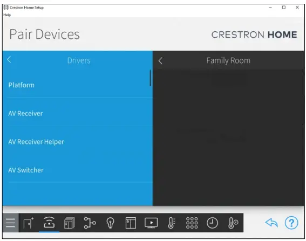Viewport: 306px width, 241px height.
Task: Open the thermometer climate icon
Action: [172, 223]
